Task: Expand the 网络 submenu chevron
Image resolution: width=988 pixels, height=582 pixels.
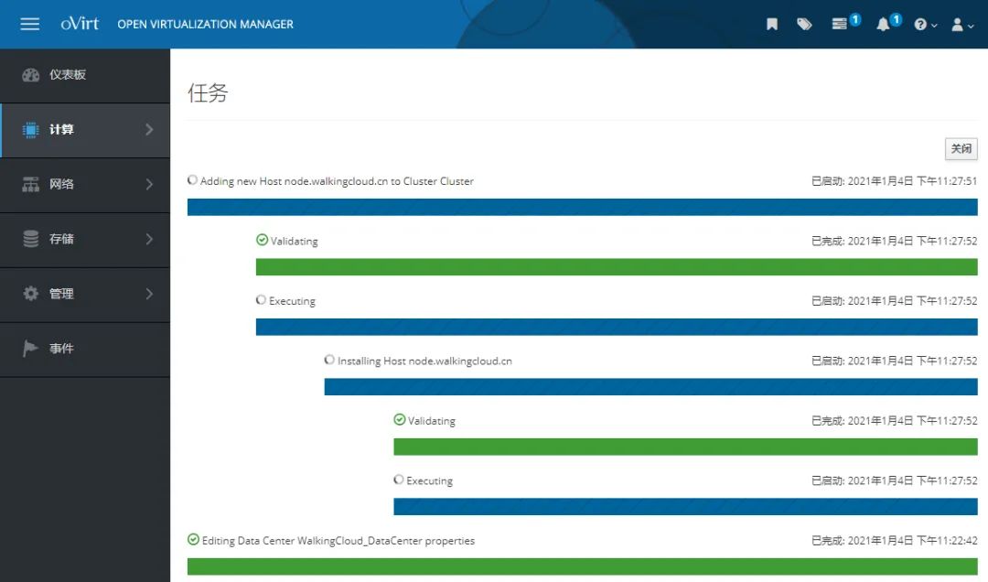Action: click(x=149, y=184)
